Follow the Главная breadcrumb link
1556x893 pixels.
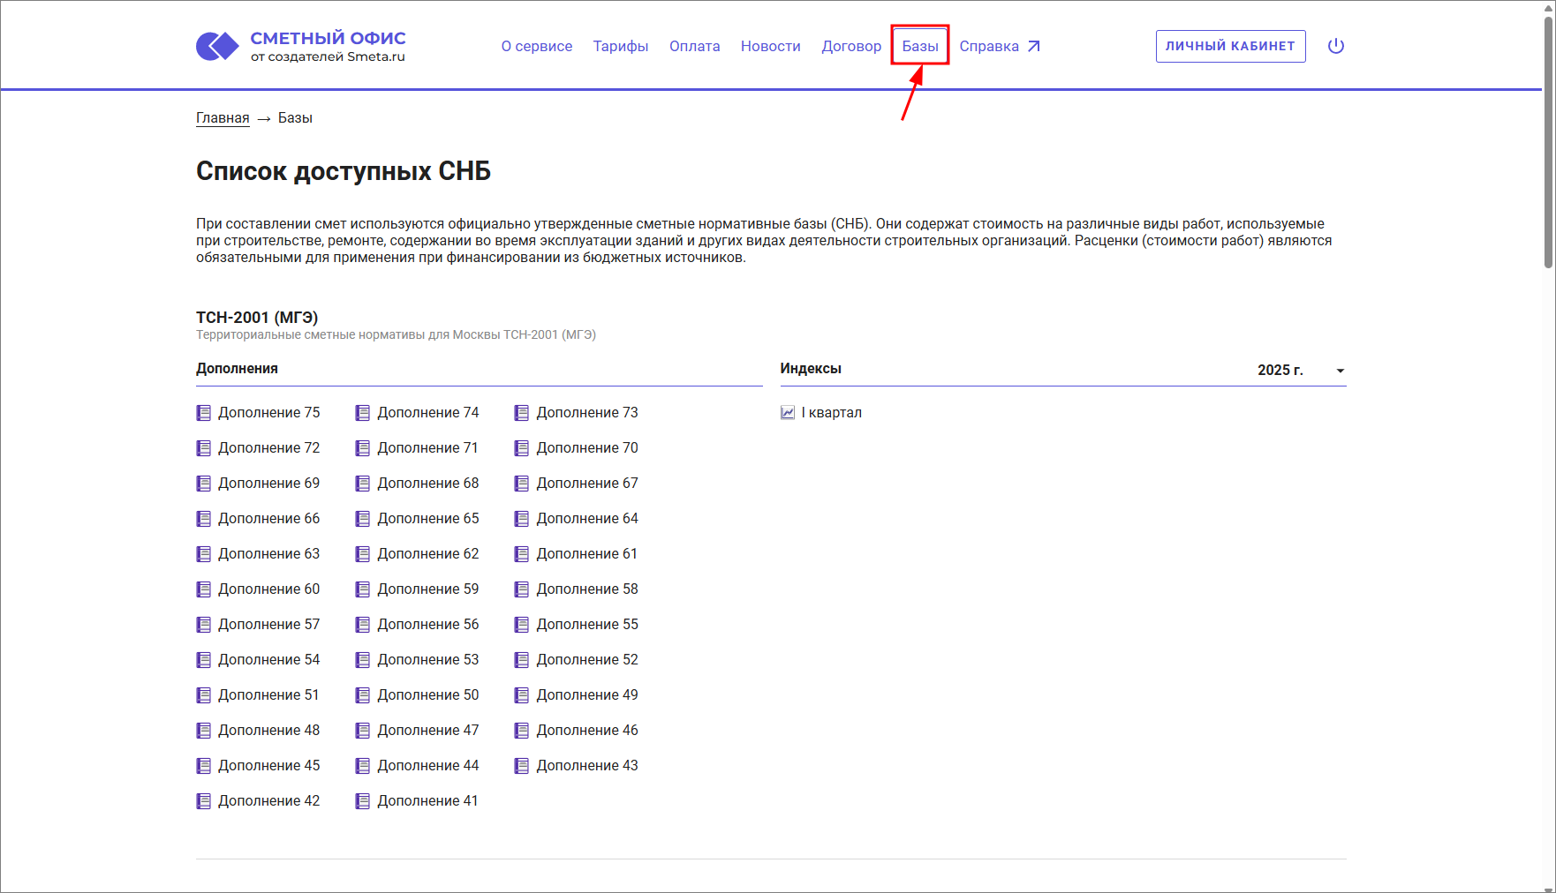(223, 118)
